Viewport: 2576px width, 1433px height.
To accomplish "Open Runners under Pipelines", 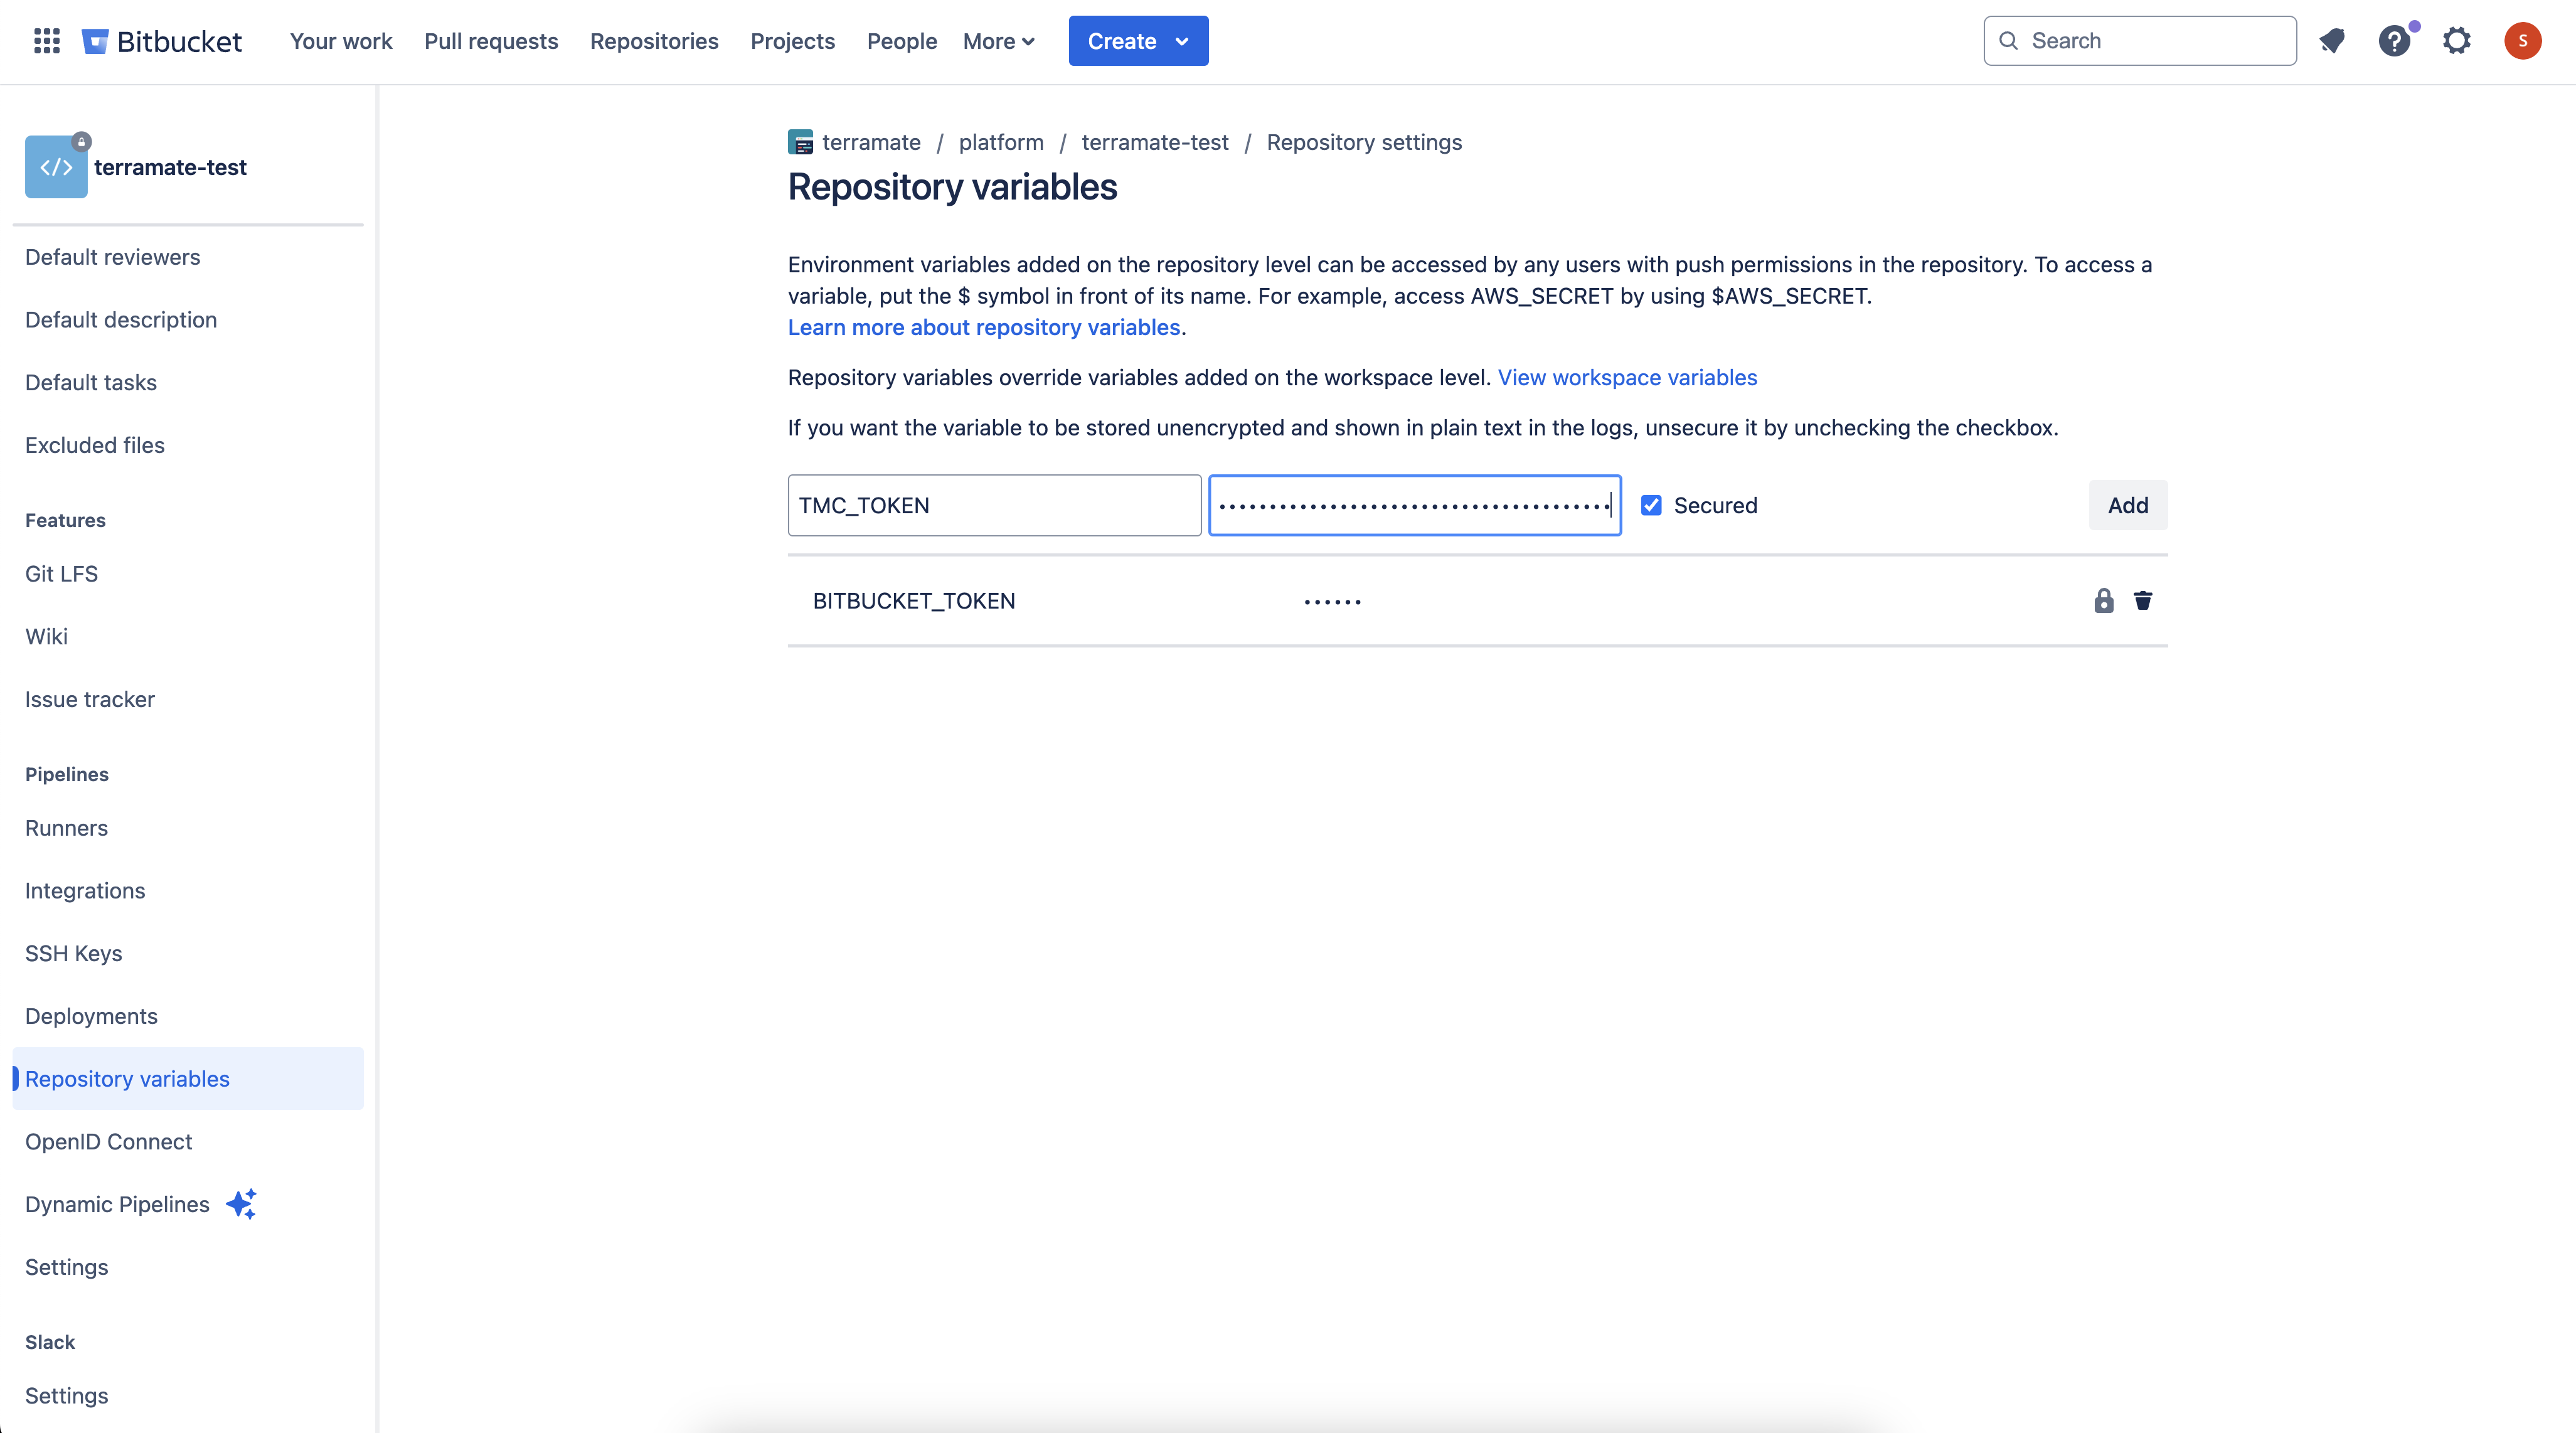I will [x=67, y=828].
